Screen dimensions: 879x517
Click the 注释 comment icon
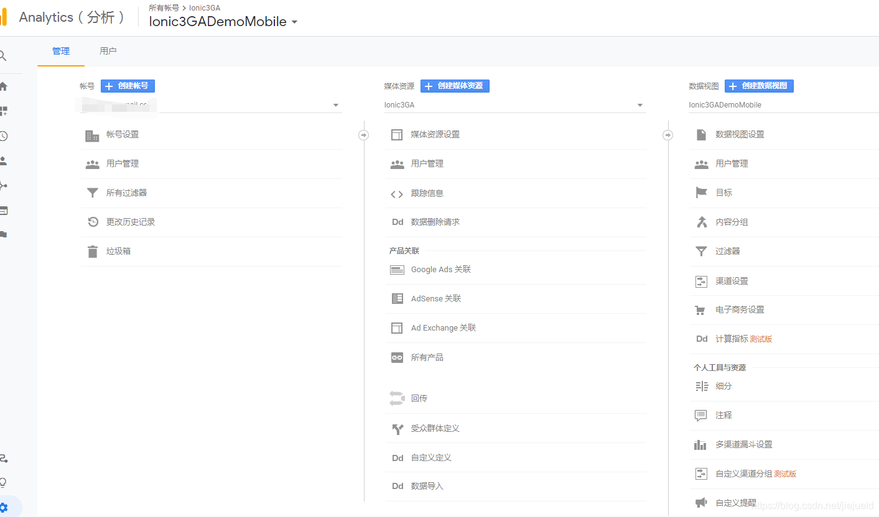[x=701, y=415]
